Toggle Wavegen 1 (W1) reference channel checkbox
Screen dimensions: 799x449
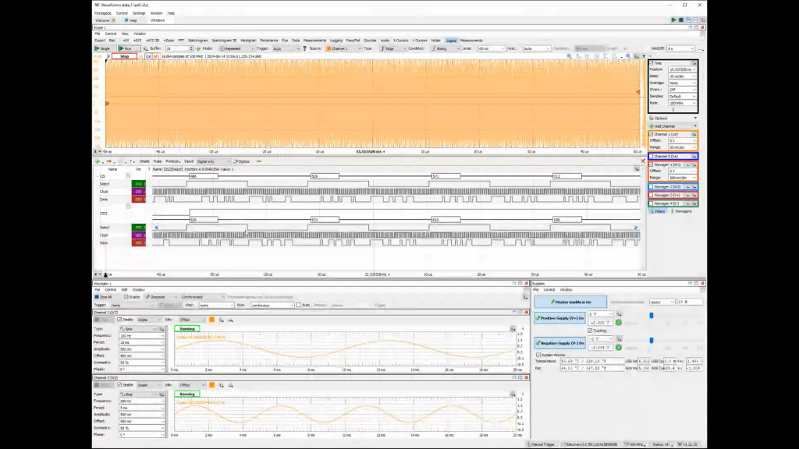click(x=652, y=165)
